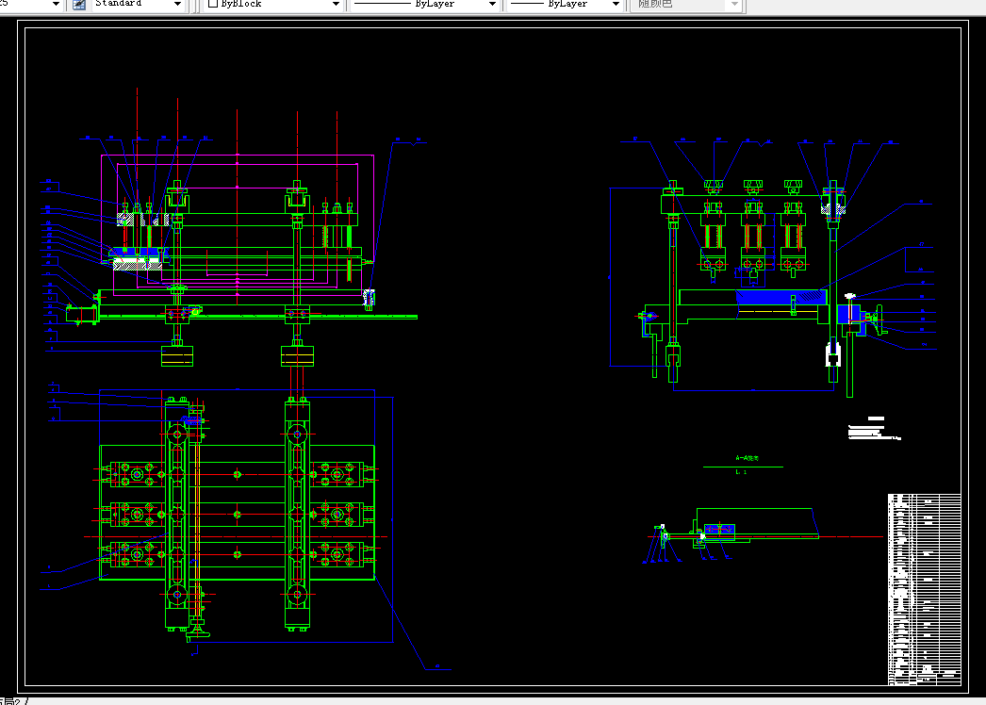Click the A-A section view label text

pyautogui.click(x=748, y=458)
